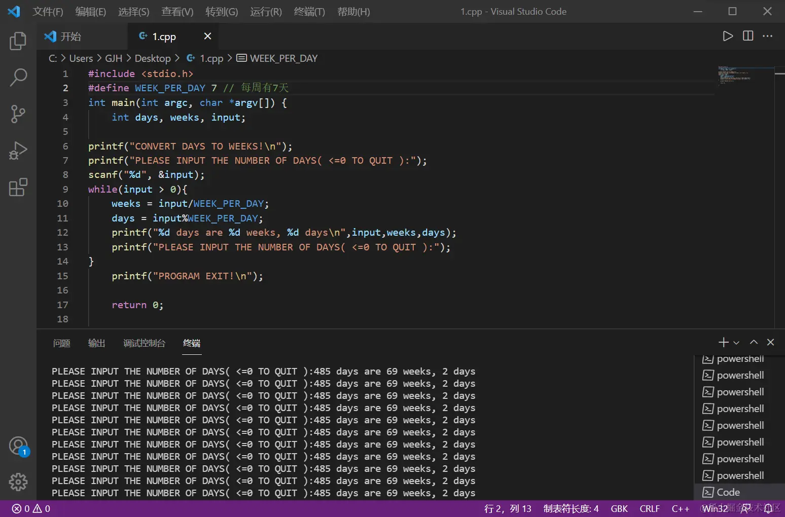
Task: Click the PROGRAM EXIT printf on line 15
Action: (x=187, y=276)
